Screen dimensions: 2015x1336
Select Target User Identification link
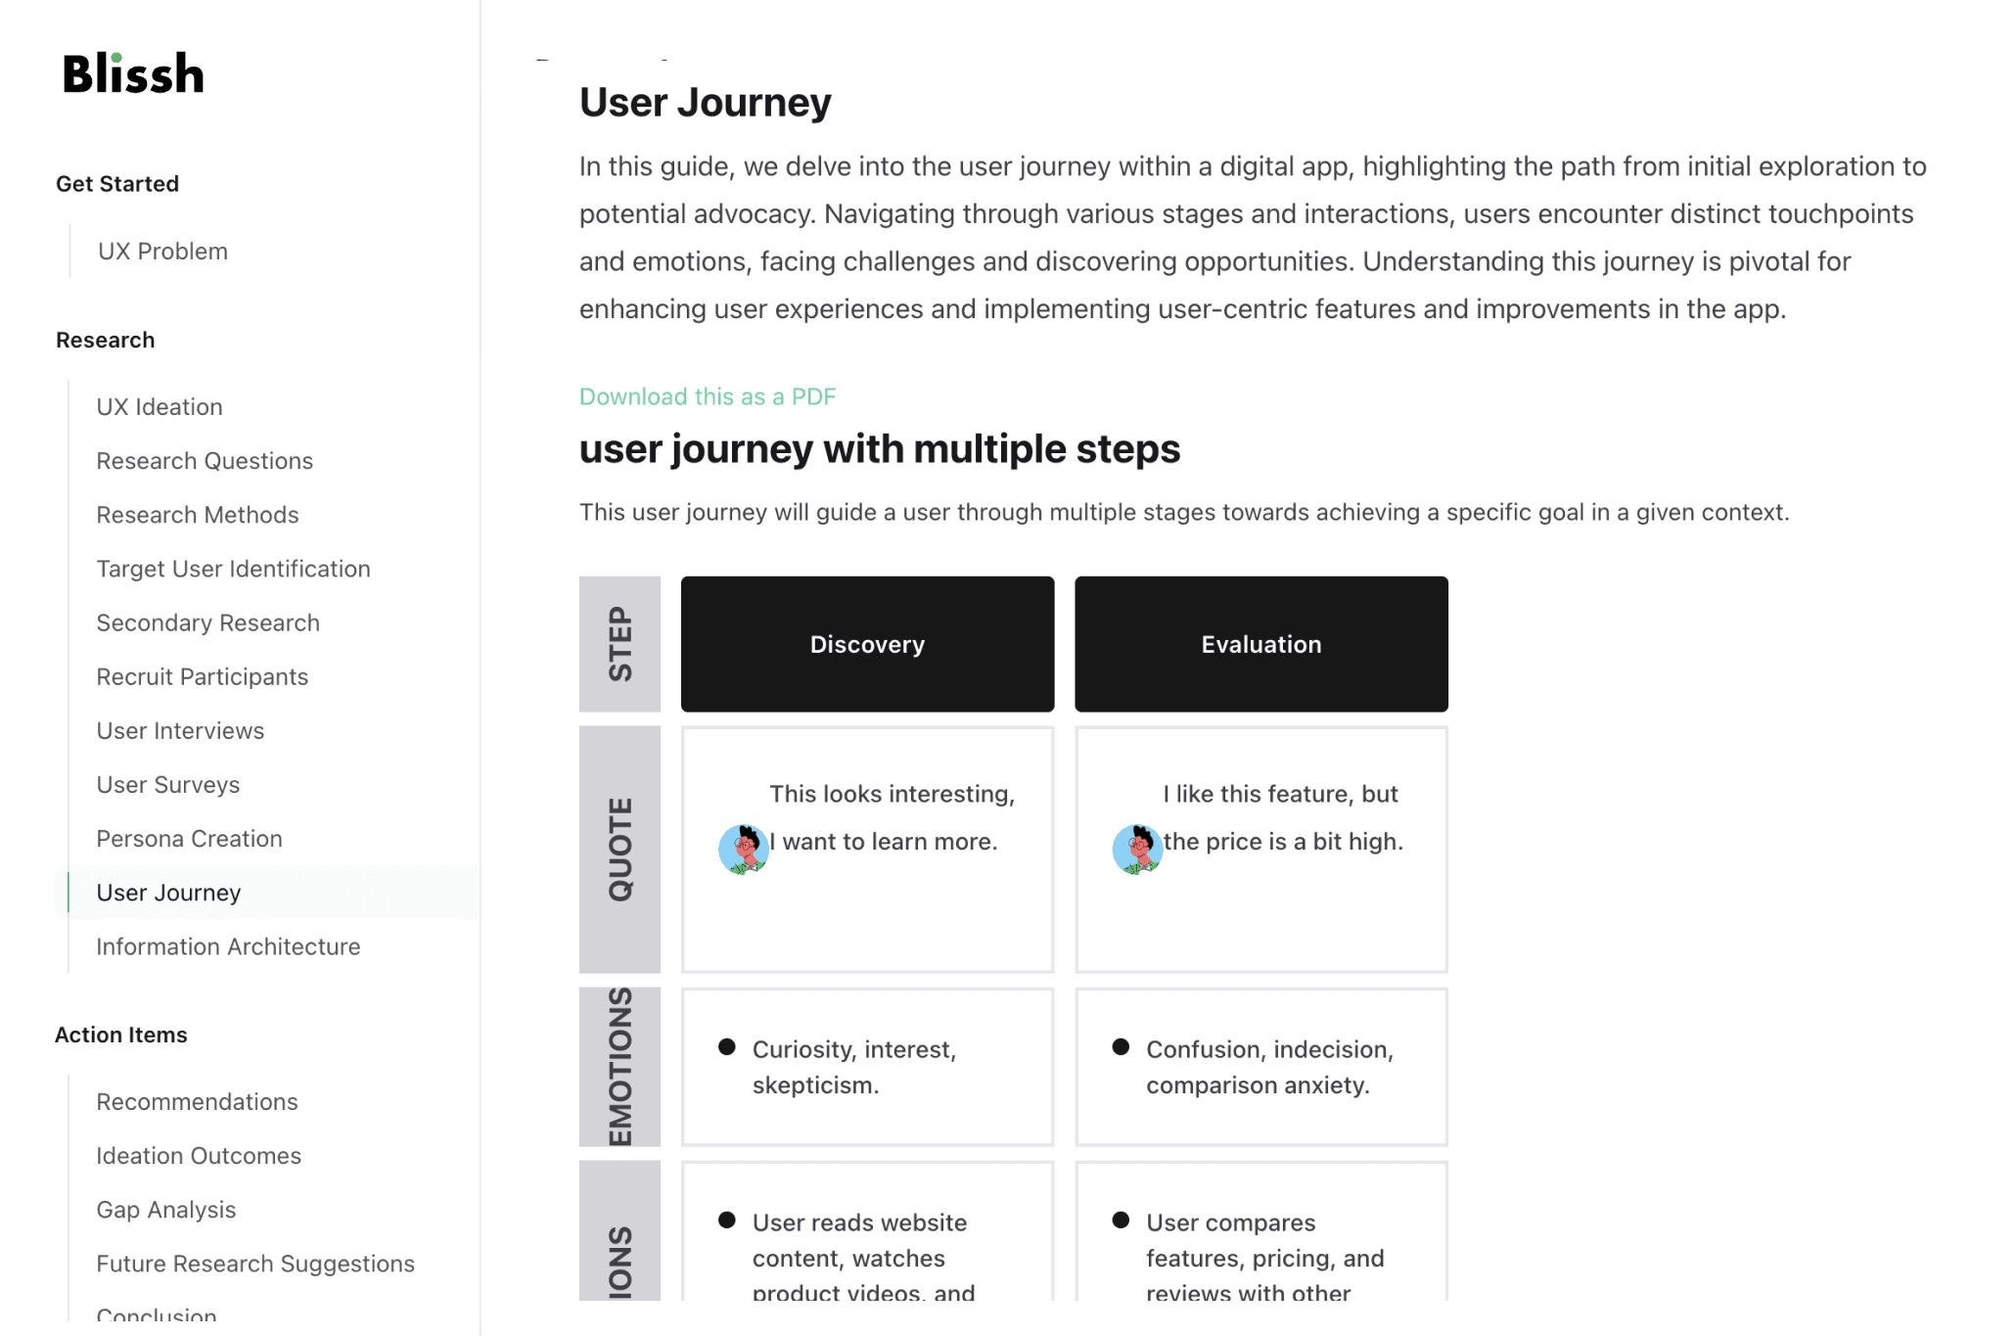233,569
